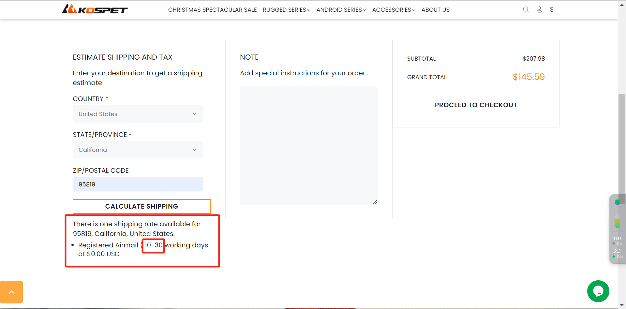
Task: Click the orange back-to-top arrow button
Action: click(11, 292)
